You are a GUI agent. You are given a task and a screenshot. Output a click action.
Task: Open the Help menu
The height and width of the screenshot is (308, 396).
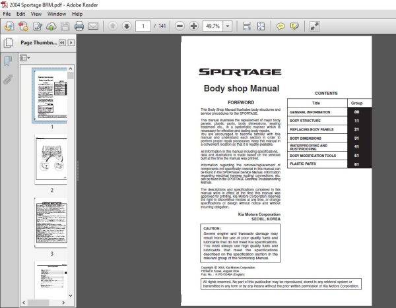(77, 14)
